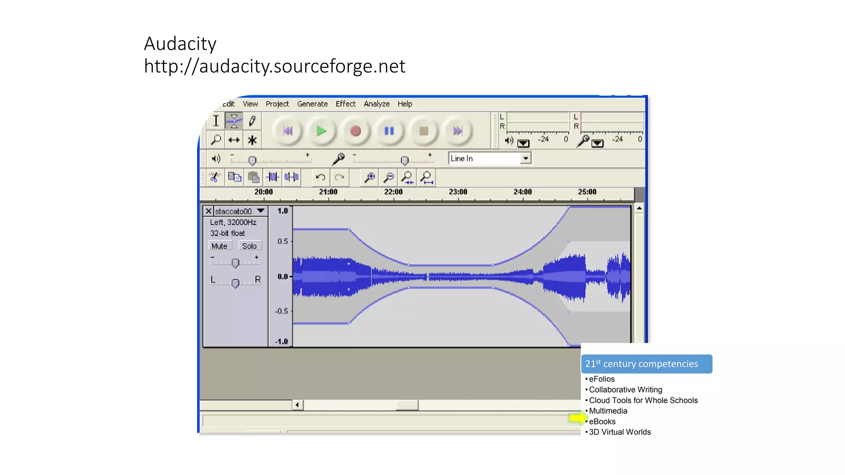Click the horizontal scrollbar left arrow
This screenshot has height=475, width=845.
[x=297, y=405]
